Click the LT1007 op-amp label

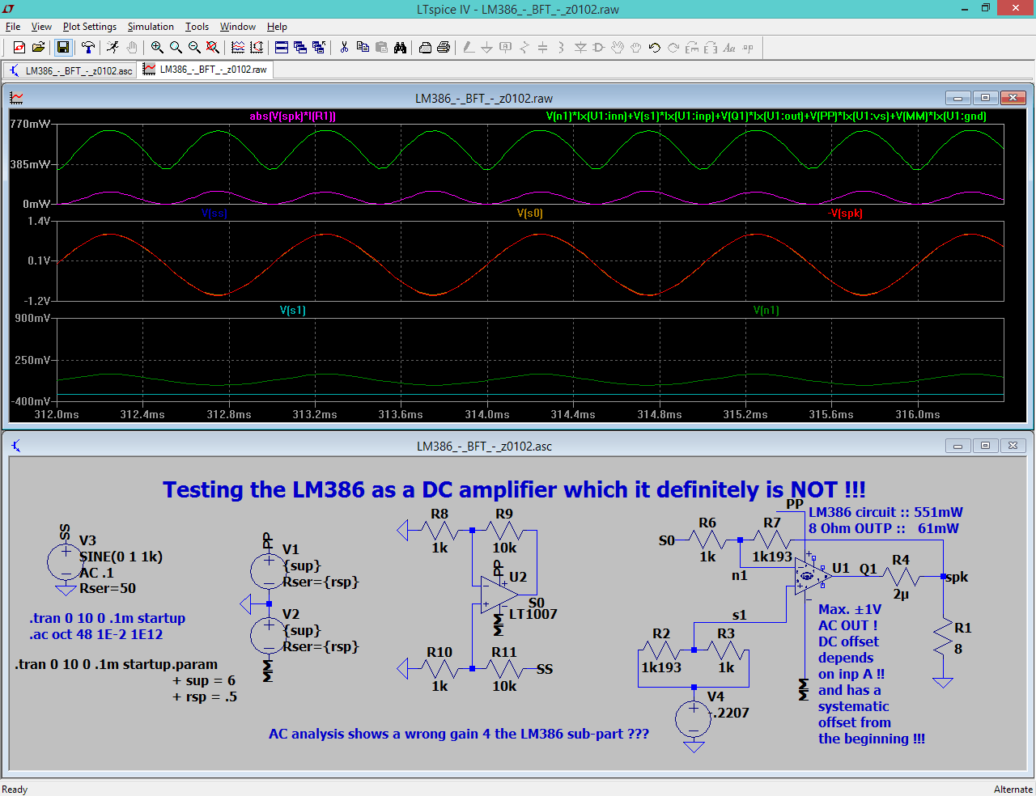coord(533,615)
